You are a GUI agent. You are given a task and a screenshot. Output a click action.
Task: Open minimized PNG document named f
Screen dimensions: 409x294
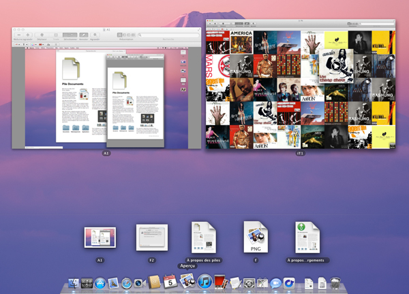tap(256, 237)
